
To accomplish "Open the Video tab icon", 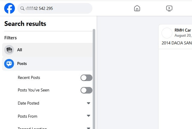I will pyautogui.click(x=169, y=8).
